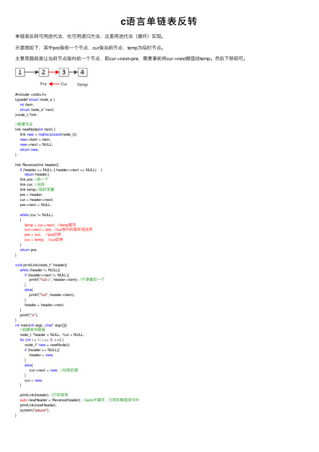This screenshot has height=452, width=319.
Task: Click the "Temp" label under the diagram
Action: (x=82, y=84)
